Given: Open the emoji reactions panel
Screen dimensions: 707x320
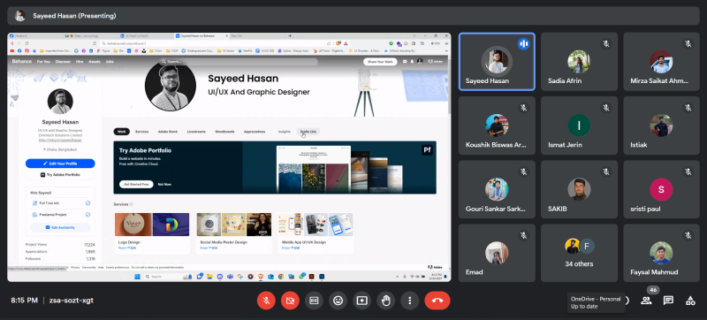Looking at the screenshot, I should pos(338,301).
